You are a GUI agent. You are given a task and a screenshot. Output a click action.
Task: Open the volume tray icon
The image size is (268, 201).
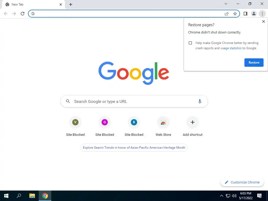(234, 196)
